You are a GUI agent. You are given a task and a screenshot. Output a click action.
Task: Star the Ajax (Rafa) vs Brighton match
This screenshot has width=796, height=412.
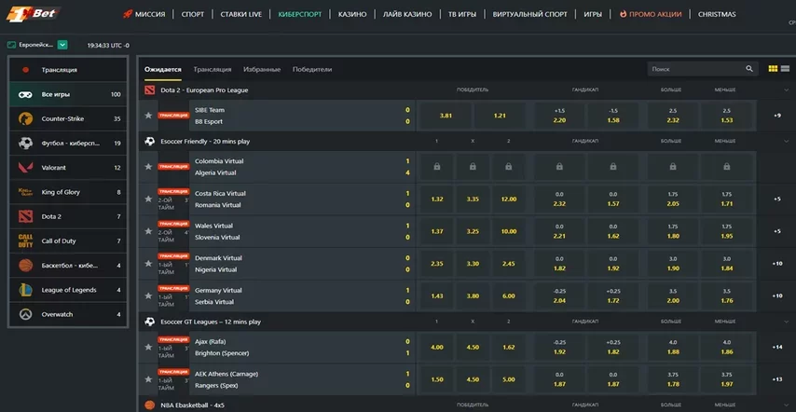coord(148,347)
